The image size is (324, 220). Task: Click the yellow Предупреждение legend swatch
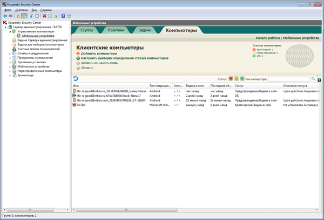254,53
